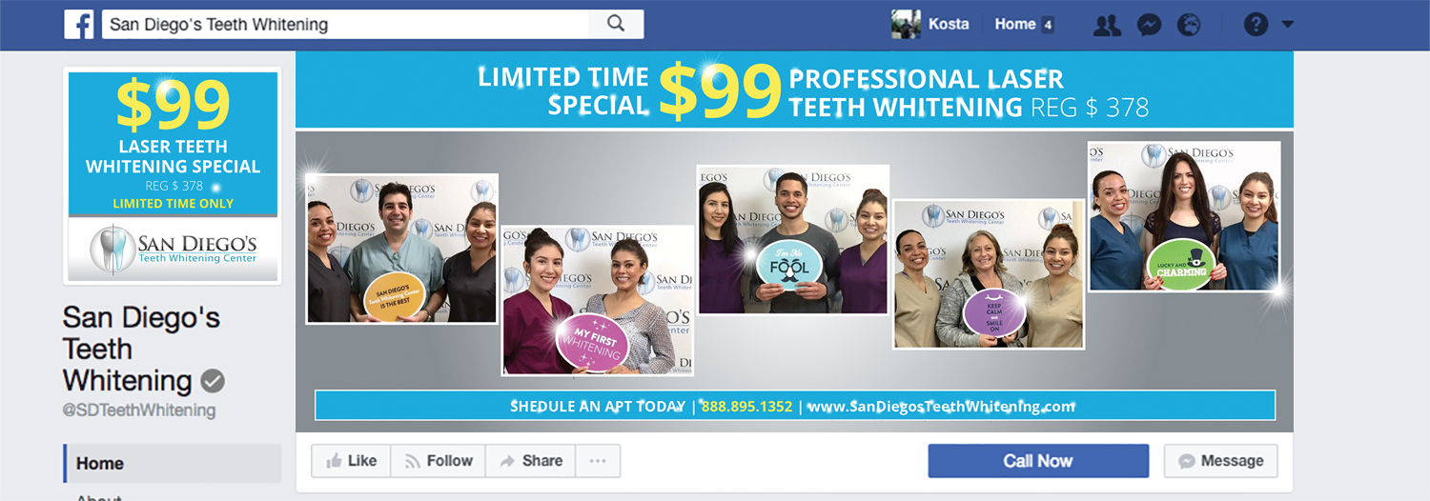Click the Follow button
Image resolution: width=1430 pixels, height=501 pixels.
(x=439, y=461)
